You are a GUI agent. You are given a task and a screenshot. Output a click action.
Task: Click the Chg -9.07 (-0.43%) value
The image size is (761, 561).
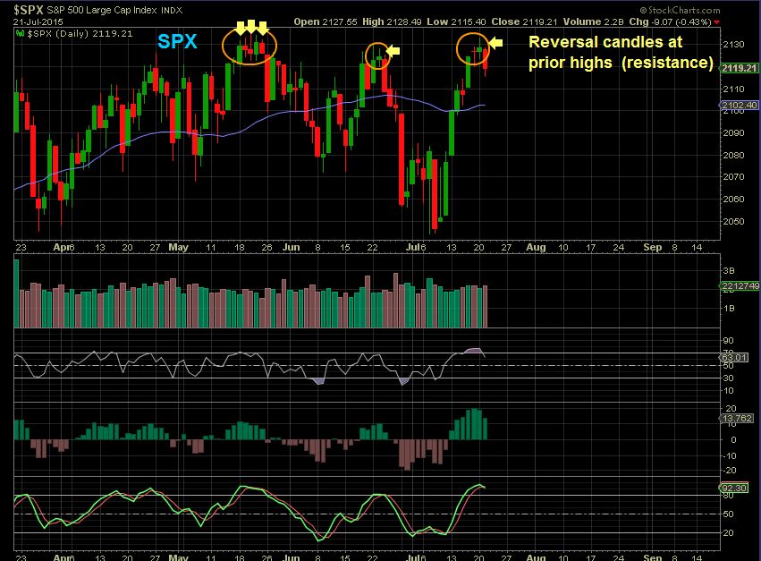click(x=670, y=21)
